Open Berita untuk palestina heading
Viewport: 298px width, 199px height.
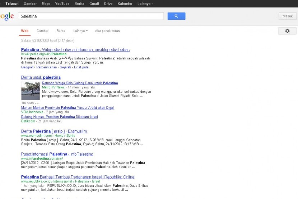41,77
